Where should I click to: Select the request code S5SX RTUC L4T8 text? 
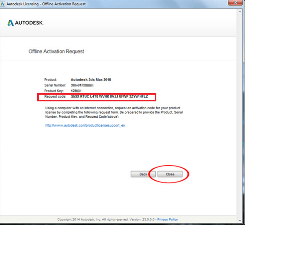pos(109,96)
